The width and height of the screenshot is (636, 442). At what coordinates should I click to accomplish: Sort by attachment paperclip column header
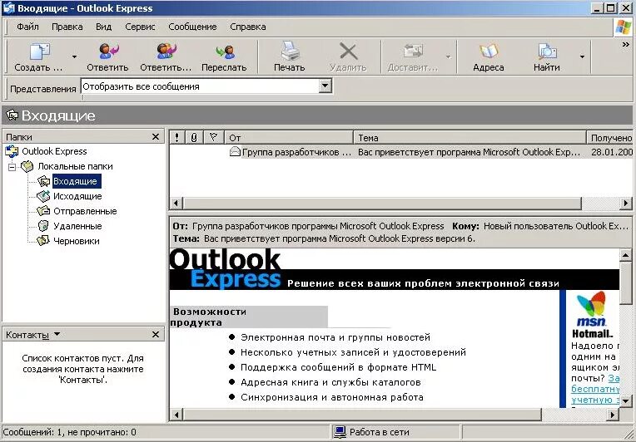(x=194, y=138)
